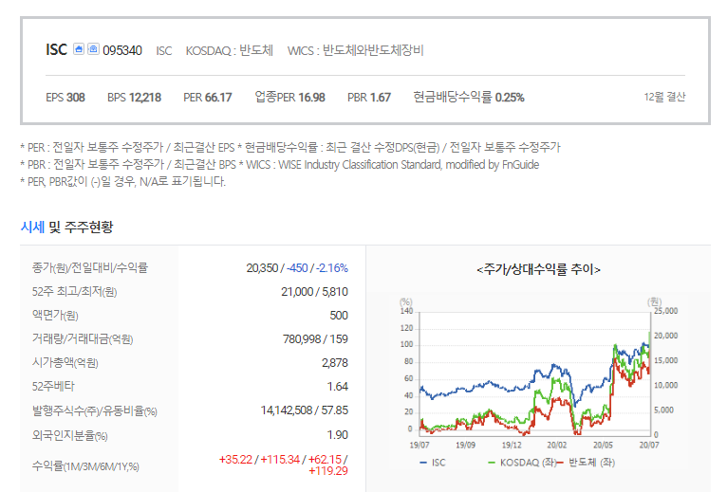Select the 21,000 / 5,810 value

314,292
